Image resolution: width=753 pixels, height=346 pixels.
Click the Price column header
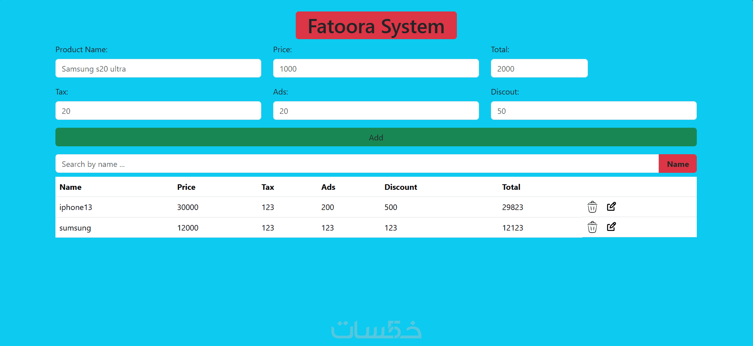point(186,187)
